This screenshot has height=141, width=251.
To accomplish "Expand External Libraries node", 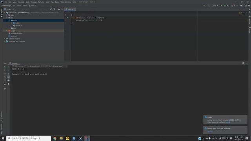I will [4, 39].
